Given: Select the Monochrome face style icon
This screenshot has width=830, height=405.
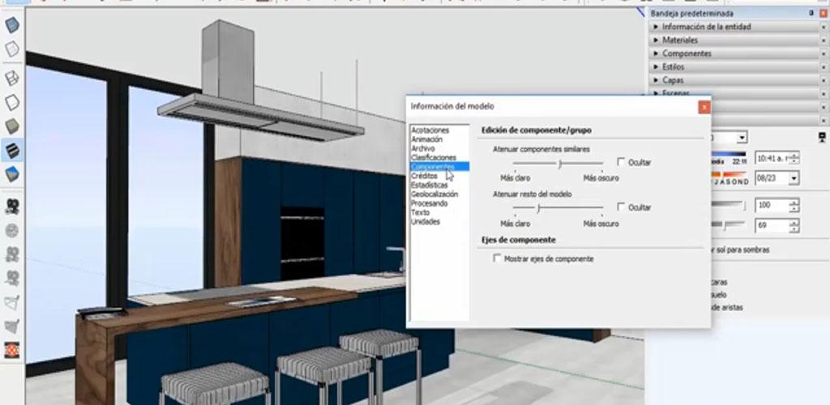Looking at the screenshot, I should coord(11,174).
